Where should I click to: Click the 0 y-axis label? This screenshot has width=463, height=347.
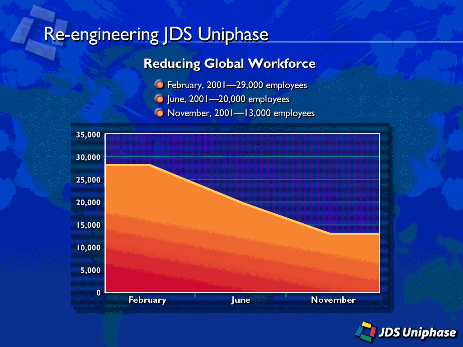[x=99, y=293]
